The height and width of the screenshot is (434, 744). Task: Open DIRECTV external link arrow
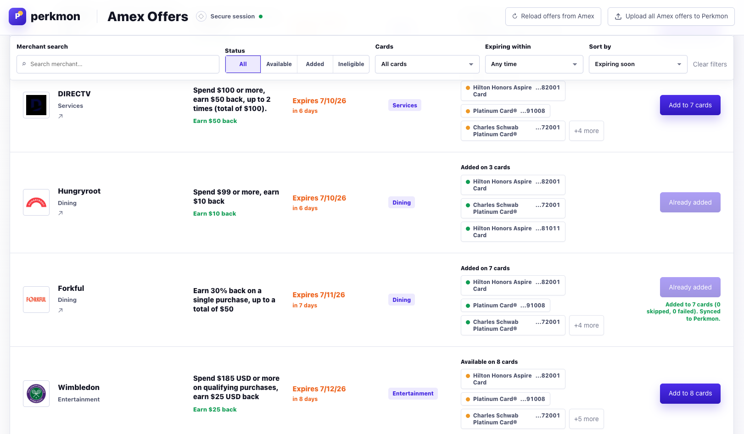pyautogui.click(x=61, y=116)
